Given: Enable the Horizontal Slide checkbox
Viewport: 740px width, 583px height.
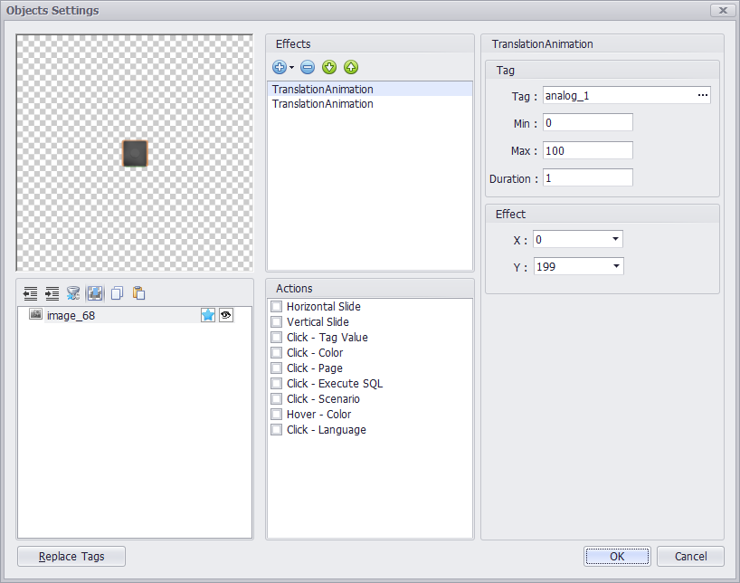Looking at the screenshot, I should pos(277,307).
